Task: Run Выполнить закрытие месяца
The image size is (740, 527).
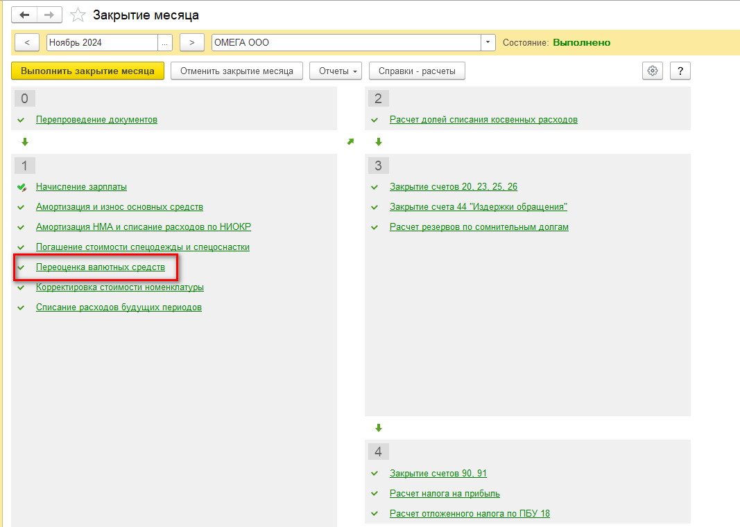Action: tap(87, 71)
